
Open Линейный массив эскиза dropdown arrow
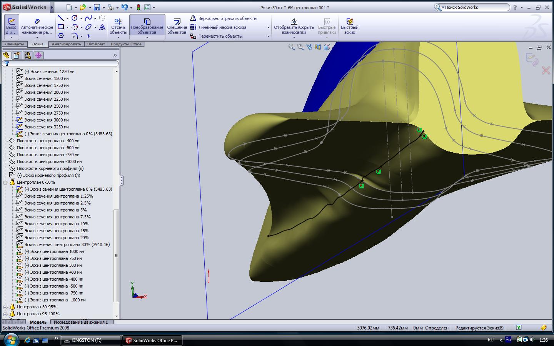268,27
